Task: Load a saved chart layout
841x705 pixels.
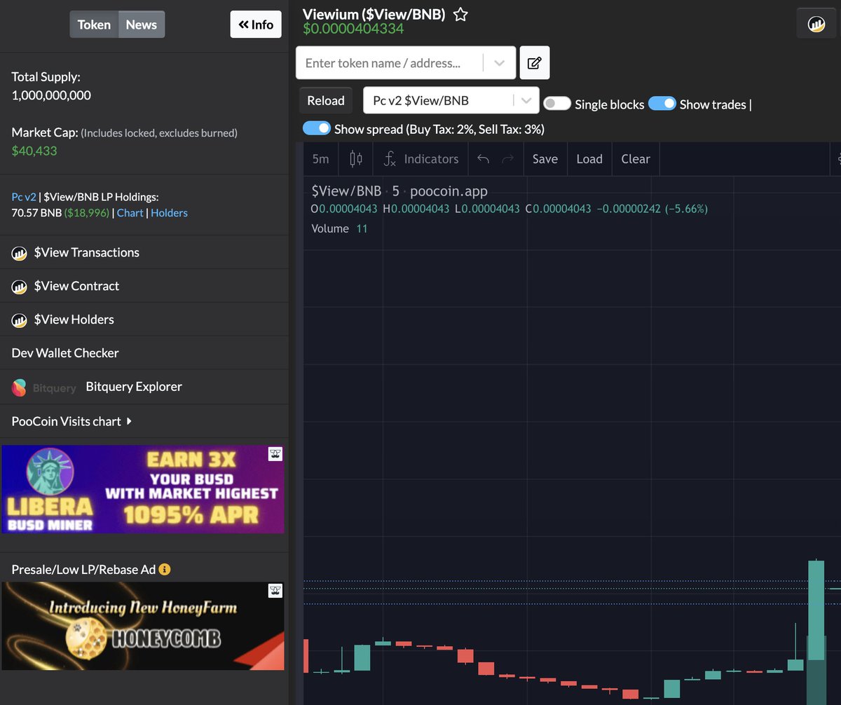Action: point(589,159)
